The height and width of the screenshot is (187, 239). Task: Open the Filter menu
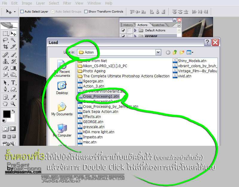67,3
